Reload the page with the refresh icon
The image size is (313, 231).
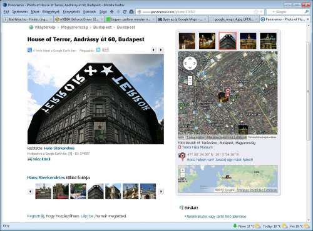click(125, 12)
